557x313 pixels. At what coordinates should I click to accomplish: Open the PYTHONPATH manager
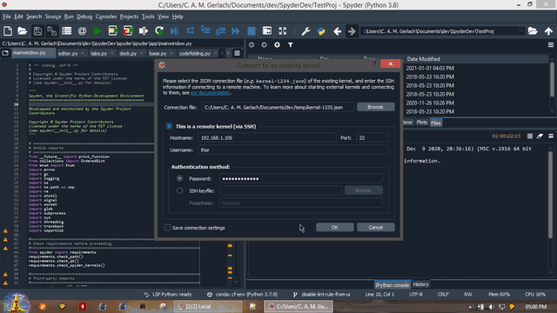click(321, 31)
